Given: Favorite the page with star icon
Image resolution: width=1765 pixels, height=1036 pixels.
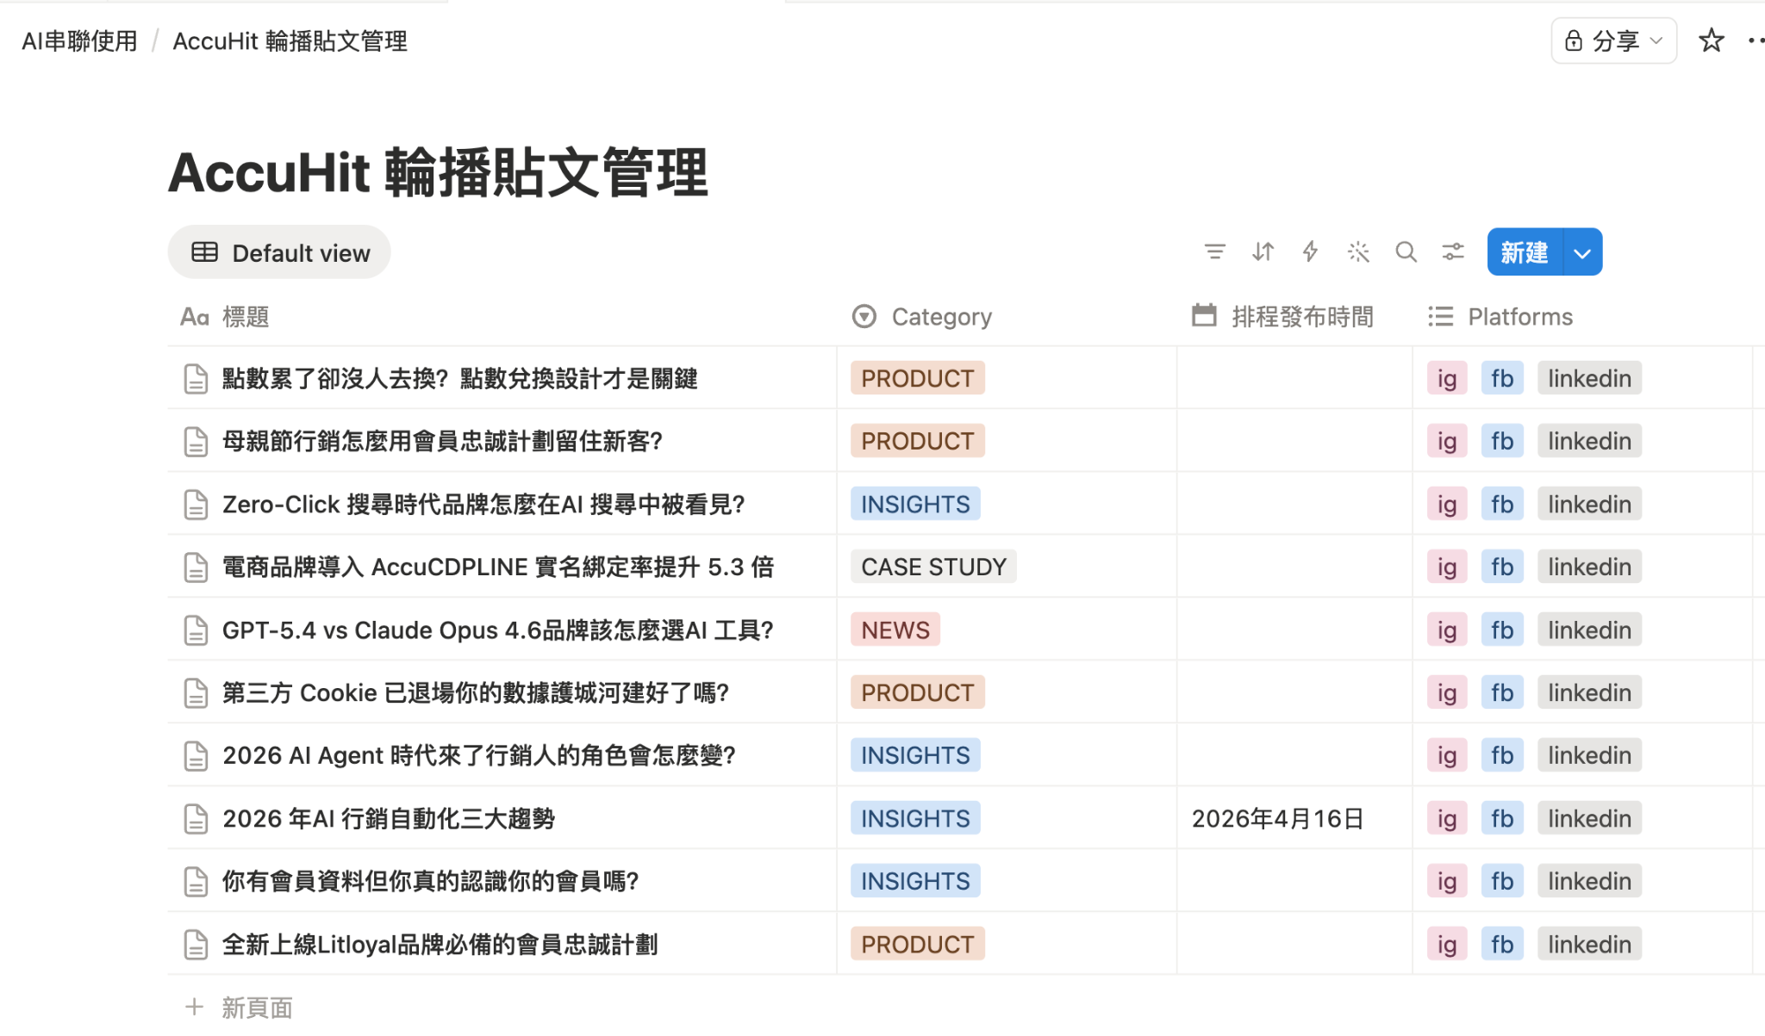Looking at the screenshot, I should (x=1711, y=40).
